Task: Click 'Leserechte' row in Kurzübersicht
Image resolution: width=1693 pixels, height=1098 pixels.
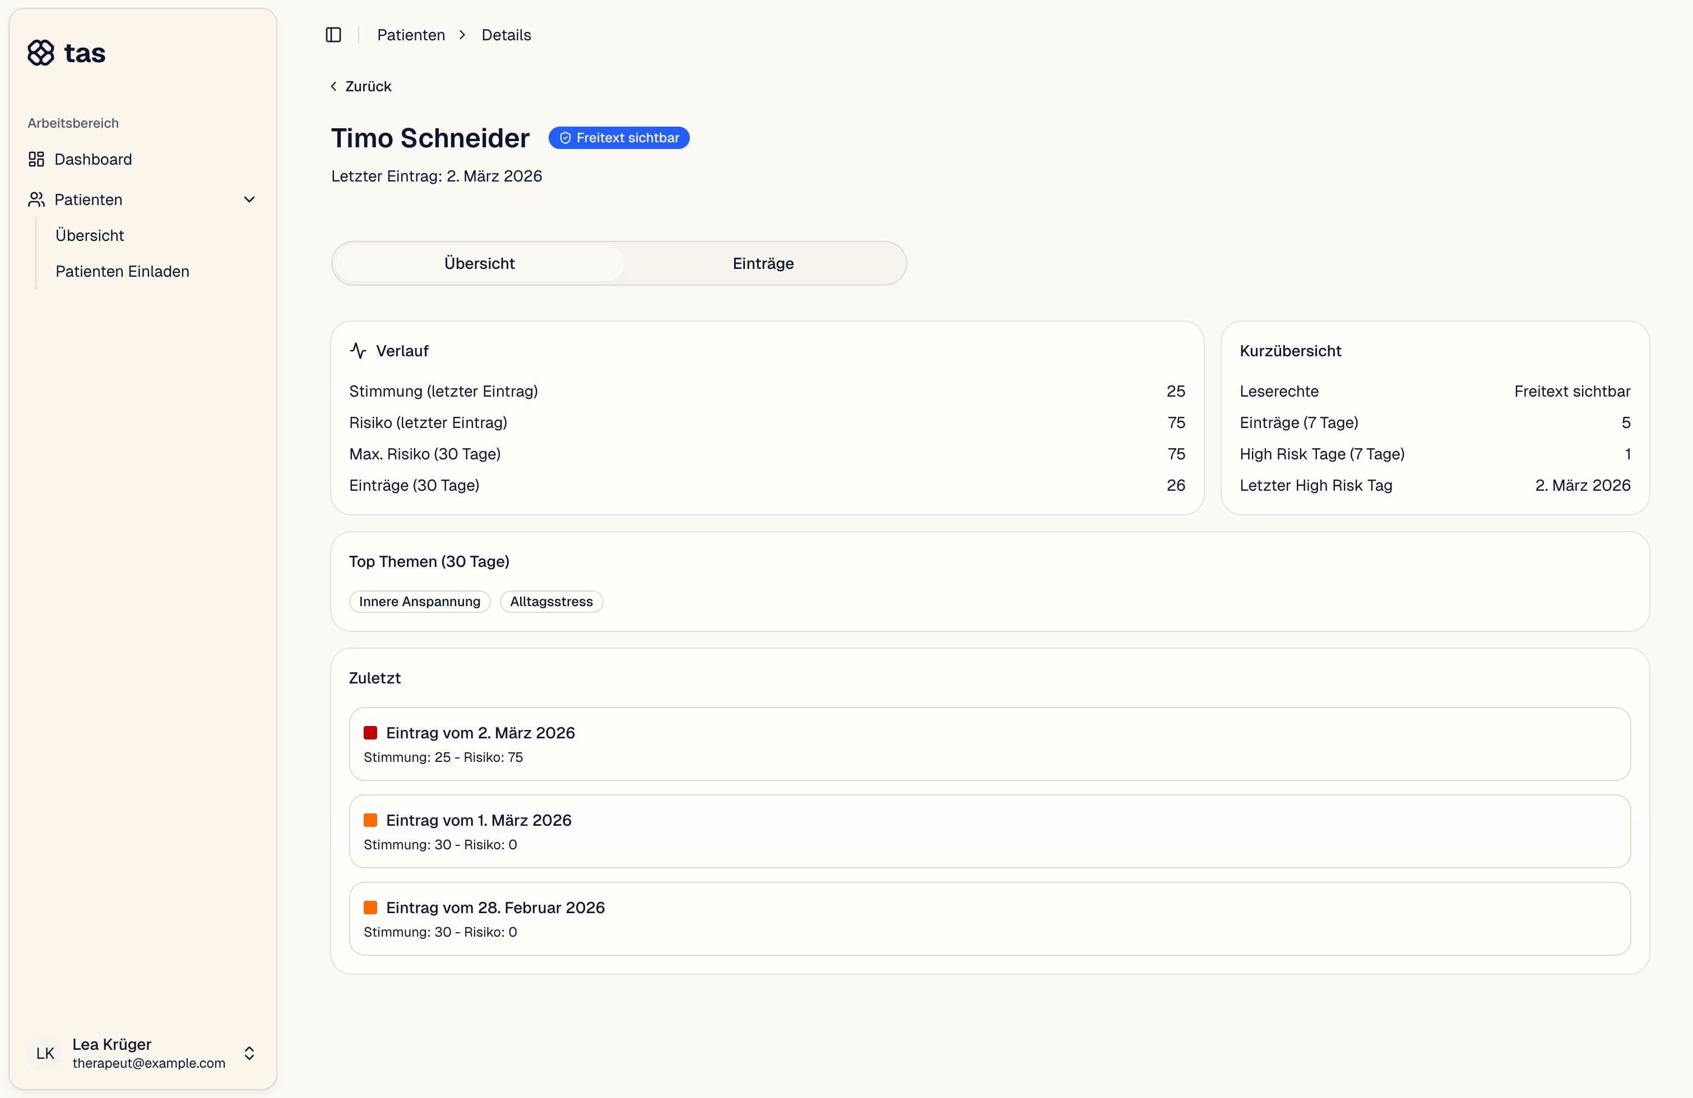Action: point(1435,391)
